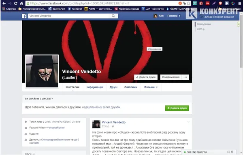Click the small post author avatar
The height and width of the screenshot is (155, 243).
point(96,124)
